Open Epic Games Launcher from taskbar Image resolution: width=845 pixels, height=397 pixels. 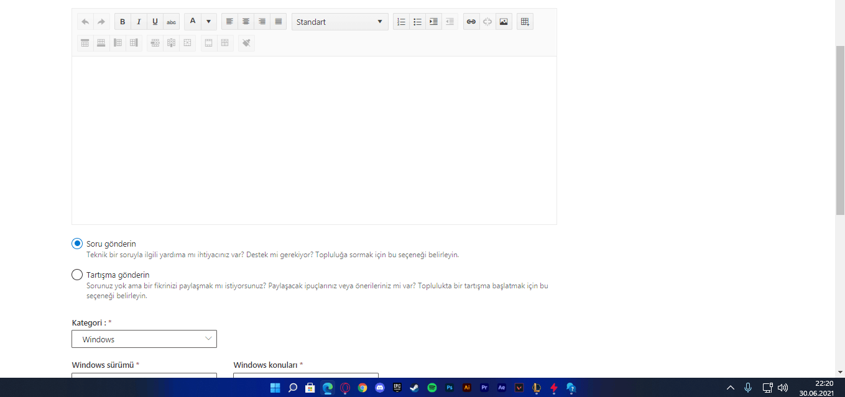pyautogui.click(x=397, y=388)
